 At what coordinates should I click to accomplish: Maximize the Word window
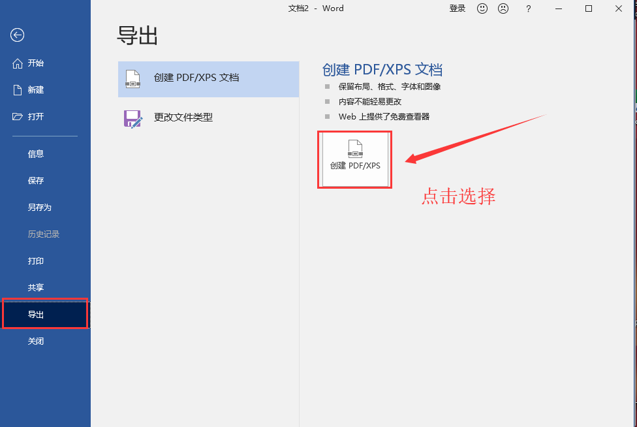tap(588, 8)
